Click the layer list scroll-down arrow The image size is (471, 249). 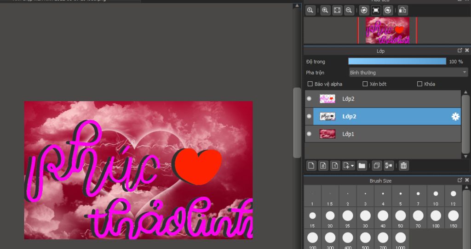coord(466,156)
